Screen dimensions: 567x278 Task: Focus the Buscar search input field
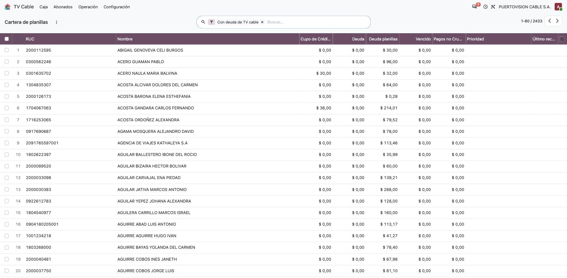pyautogui.click(x=317, y=22)
